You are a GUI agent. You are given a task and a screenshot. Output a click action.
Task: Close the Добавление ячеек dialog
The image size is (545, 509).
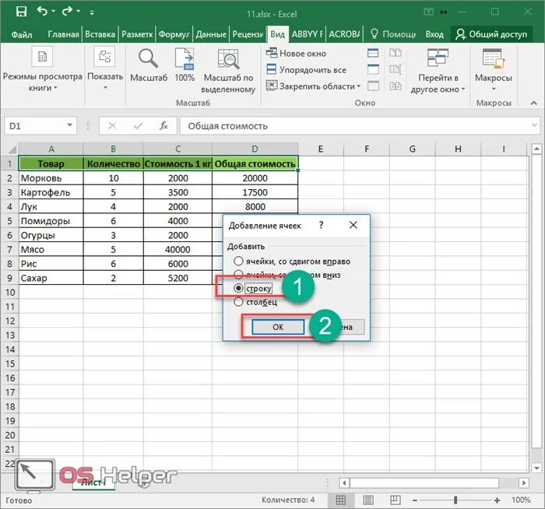click(x=353, y=225)
